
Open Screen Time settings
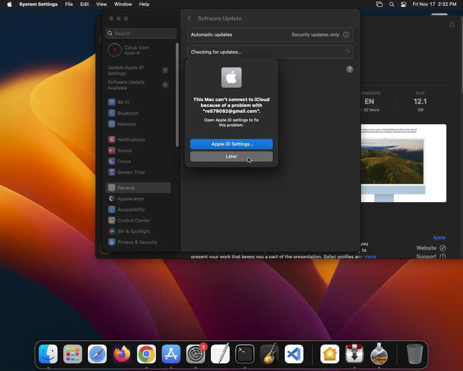tap(138, 172)
